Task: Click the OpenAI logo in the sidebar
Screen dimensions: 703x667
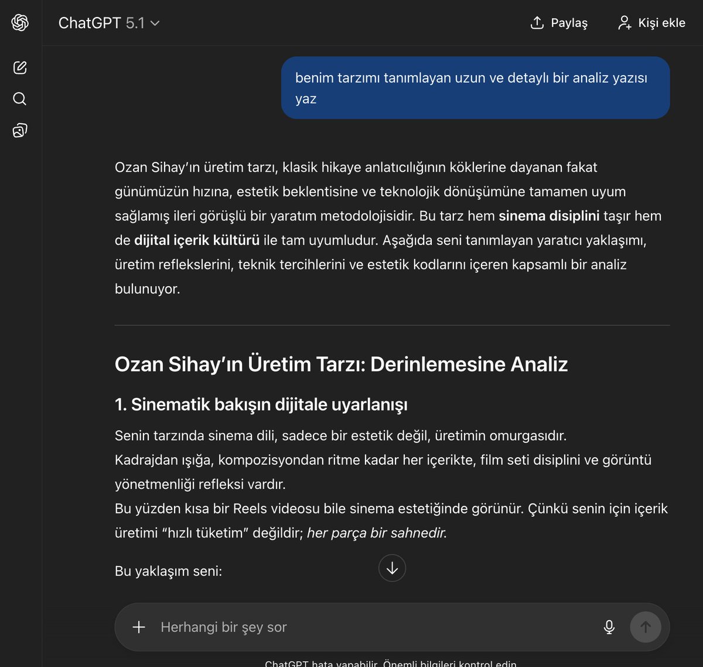Action: (x=20, y=23)
